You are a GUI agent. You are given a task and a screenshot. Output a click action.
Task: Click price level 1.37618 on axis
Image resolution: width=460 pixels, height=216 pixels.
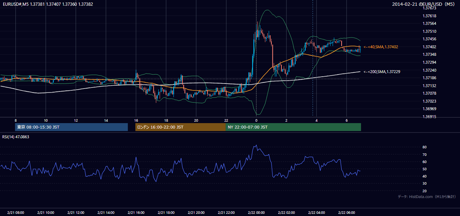(x=430, y=16)
